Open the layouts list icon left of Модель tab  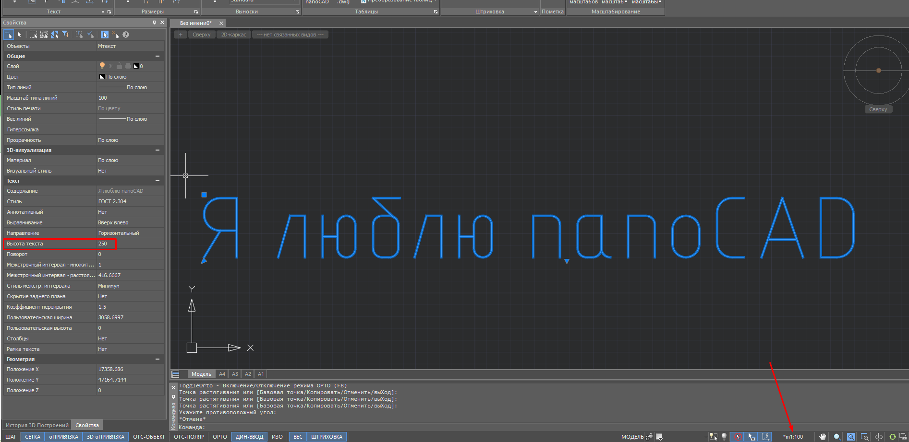point(175,374)
